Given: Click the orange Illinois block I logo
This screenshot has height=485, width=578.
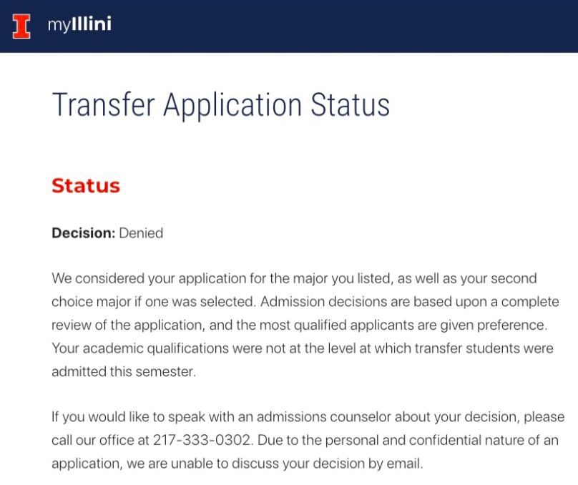Looking at the screenshot, I should point(22,26).
